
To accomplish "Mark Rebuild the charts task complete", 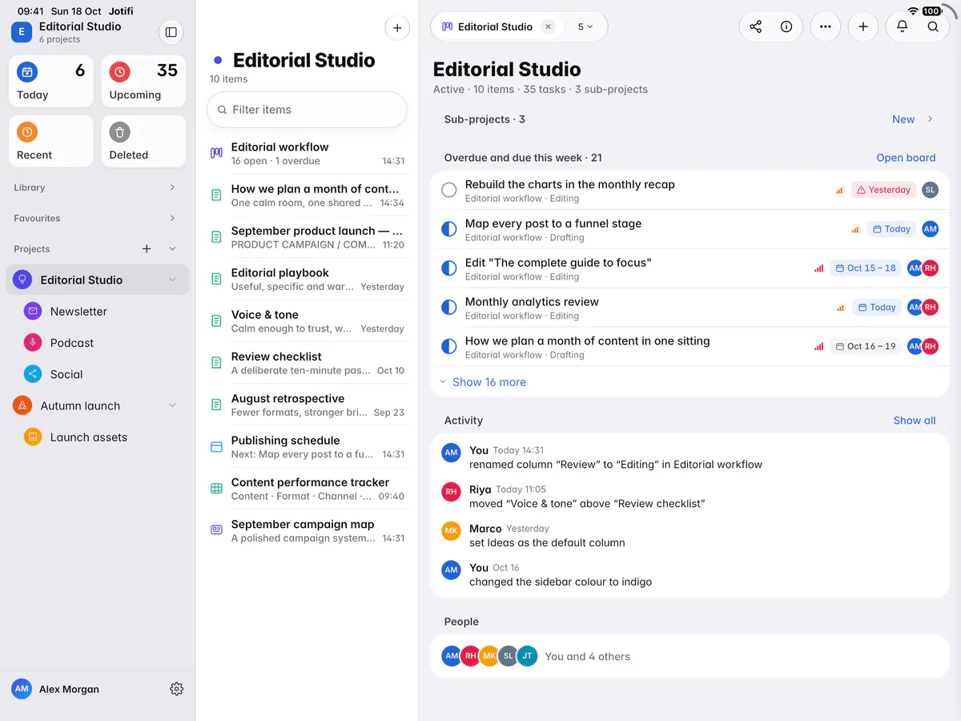I will 449,190.
